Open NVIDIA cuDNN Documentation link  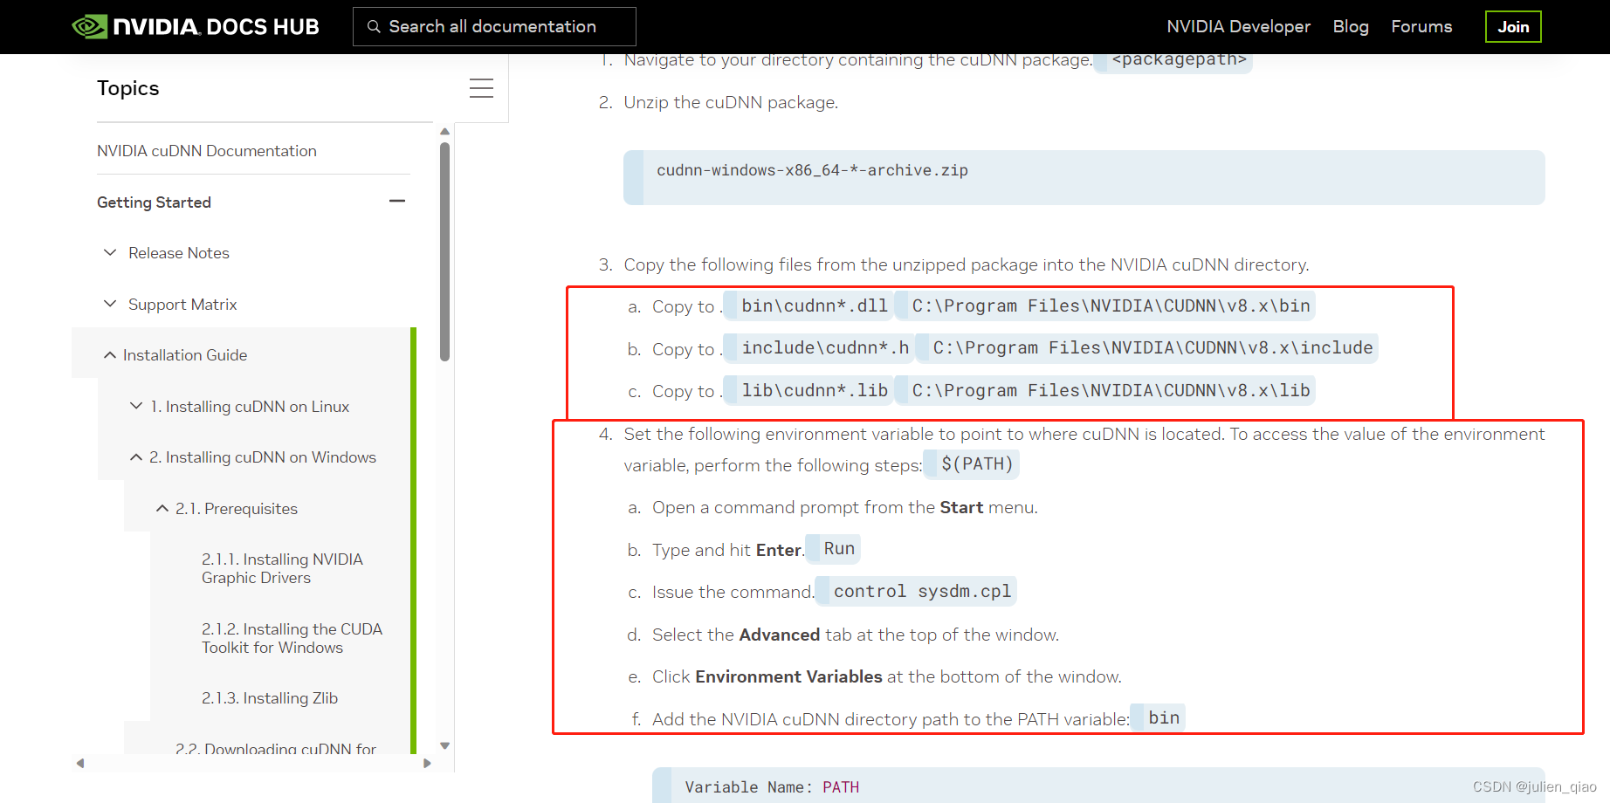(x=207, y=151)
